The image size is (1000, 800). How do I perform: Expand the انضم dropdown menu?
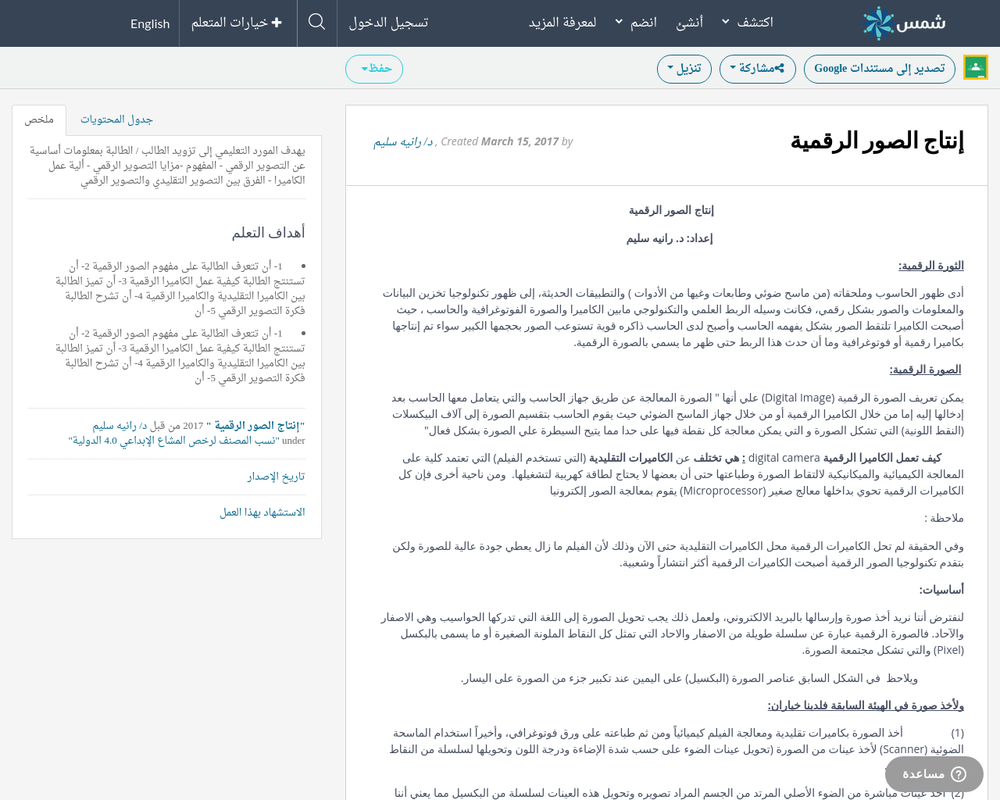(x=636, y=23)
